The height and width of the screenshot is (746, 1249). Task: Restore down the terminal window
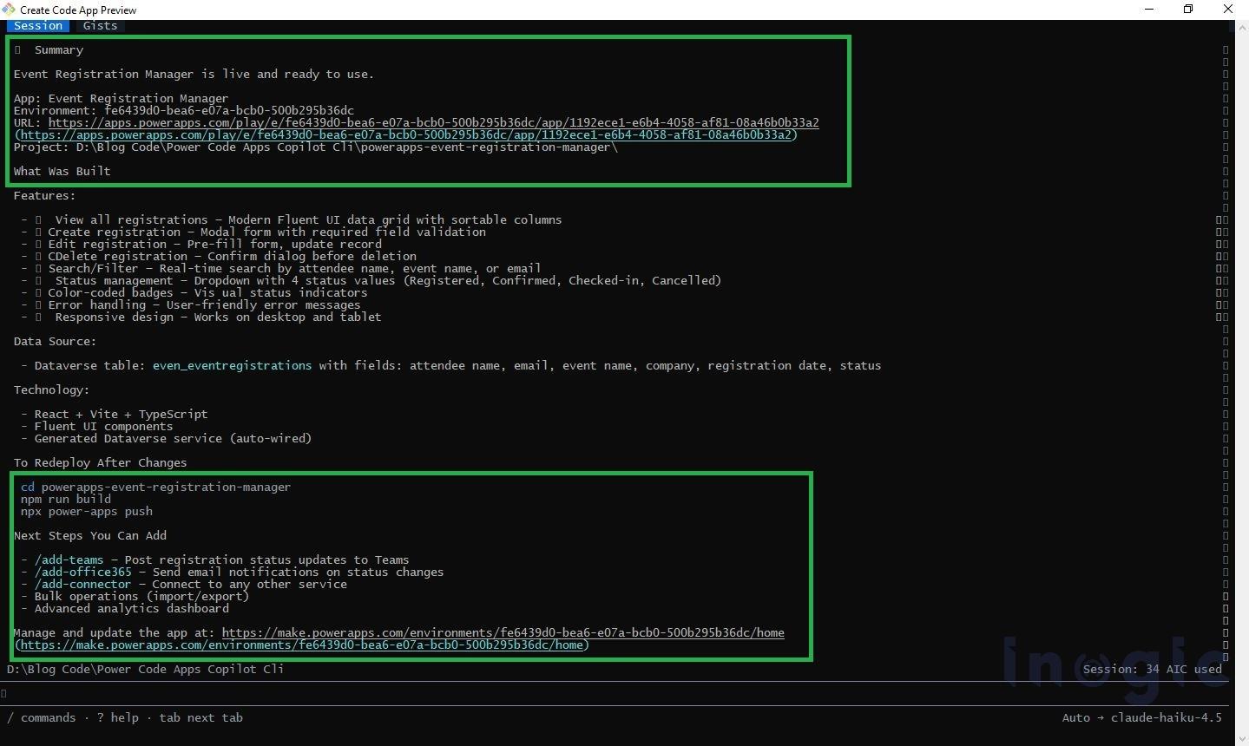[x=1188, y=10]
